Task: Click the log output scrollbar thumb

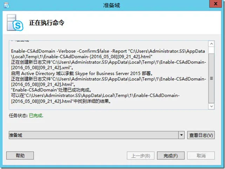Action: [x=211, y=78]
